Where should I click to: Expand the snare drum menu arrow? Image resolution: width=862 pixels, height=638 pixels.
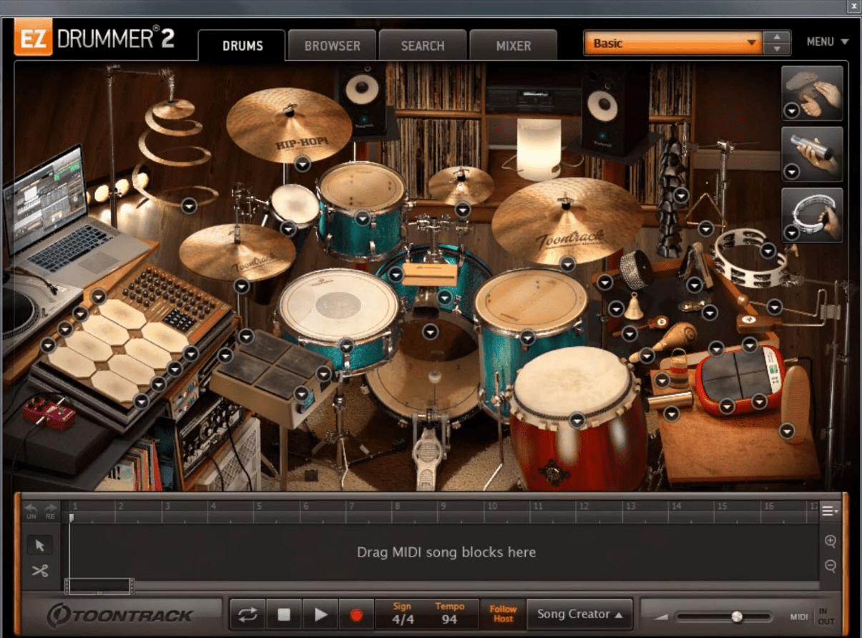[346, 345]
